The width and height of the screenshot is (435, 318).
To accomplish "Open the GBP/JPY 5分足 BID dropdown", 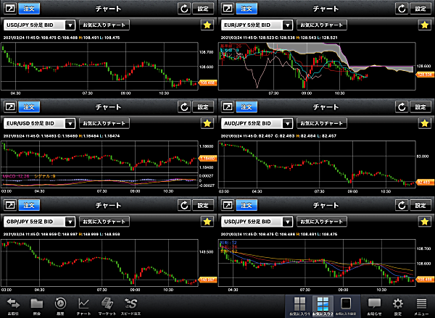I will coord(39,222).
